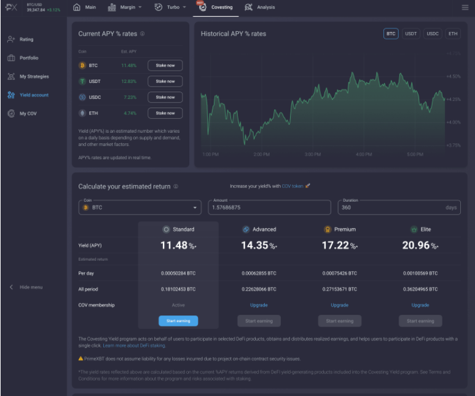This screenshot has height=396, width=475.
Task: Click the Advanced tier icon
Action: pos(246,229)
